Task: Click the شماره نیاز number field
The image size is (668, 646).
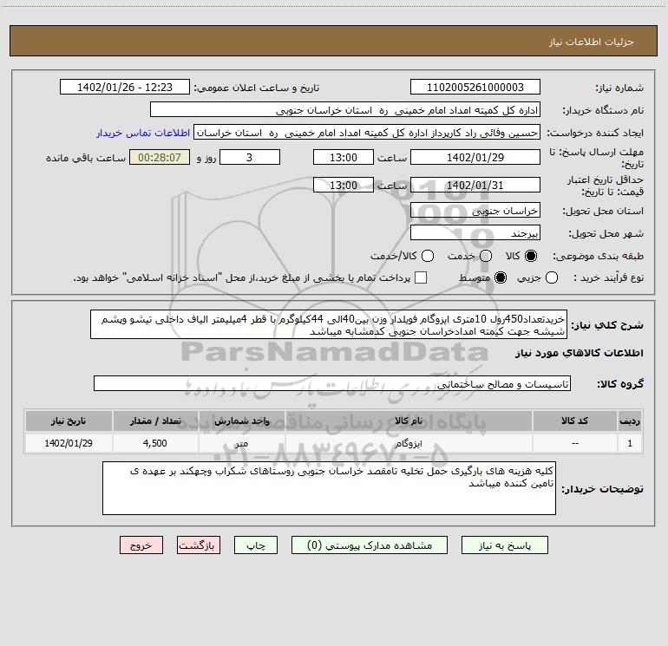Action: point(475,87)
